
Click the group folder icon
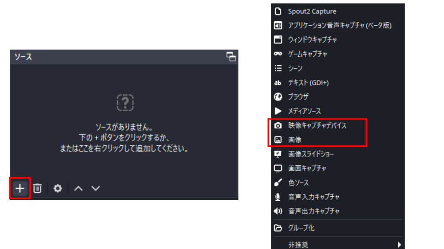point(278,228)
